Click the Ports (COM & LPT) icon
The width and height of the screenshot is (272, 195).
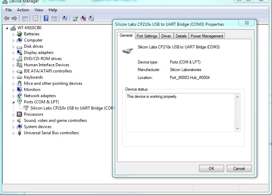[x=20, y=102]
